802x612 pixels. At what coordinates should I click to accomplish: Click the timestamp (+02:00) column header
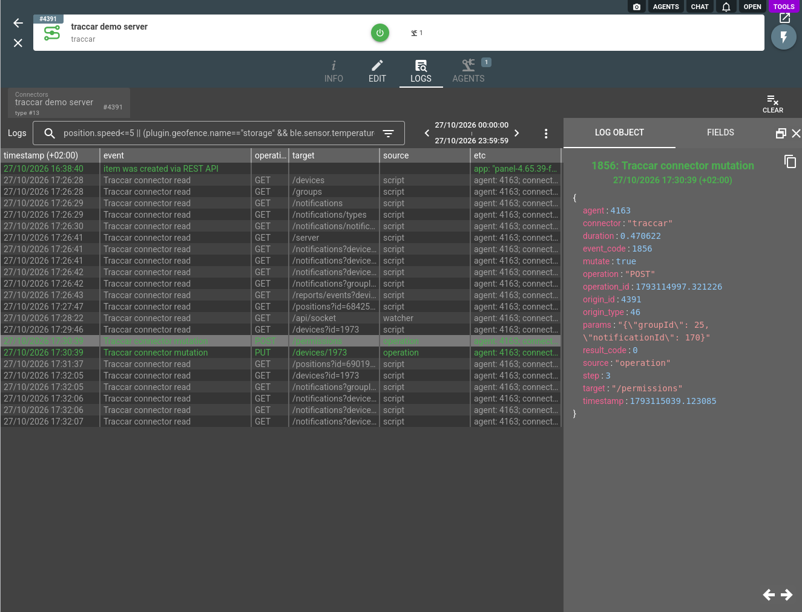(x=50, y=155)
